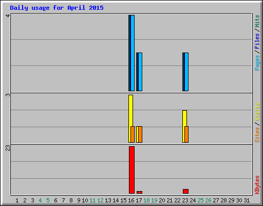Click day "30" on the x-axis
Viewport: 263px width, 206px height.
pos(239,200)
